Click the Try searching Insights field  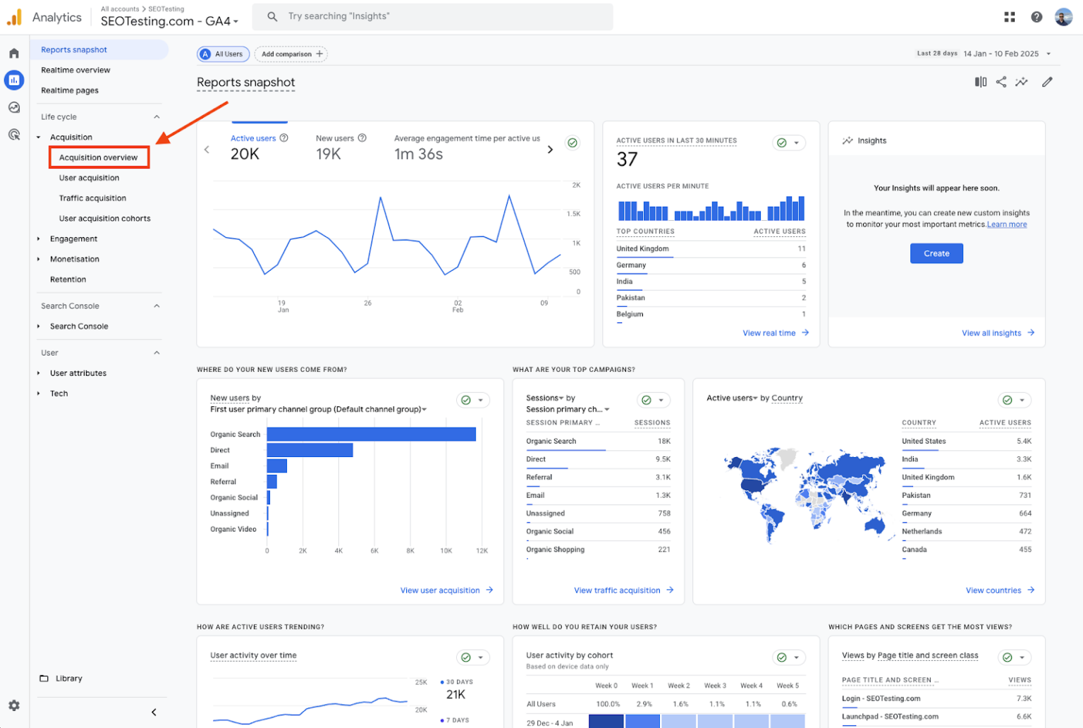click(x=433, y=16)
